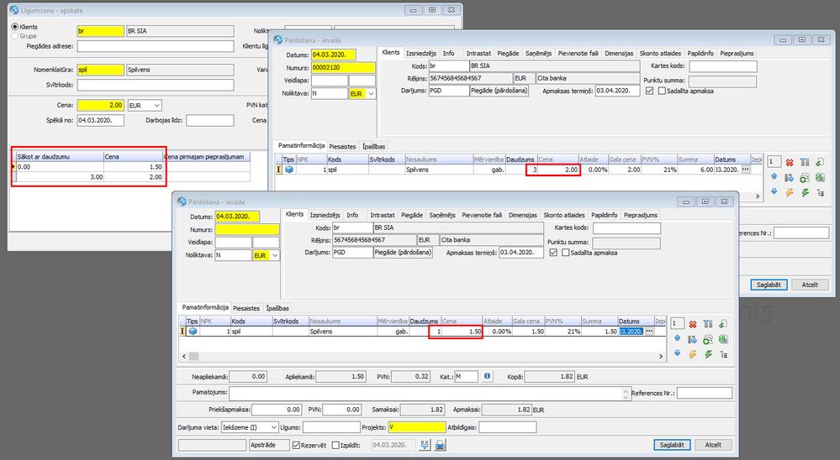
Task: Click Svītrkods field in Līgumcena window
Action: 156,85
